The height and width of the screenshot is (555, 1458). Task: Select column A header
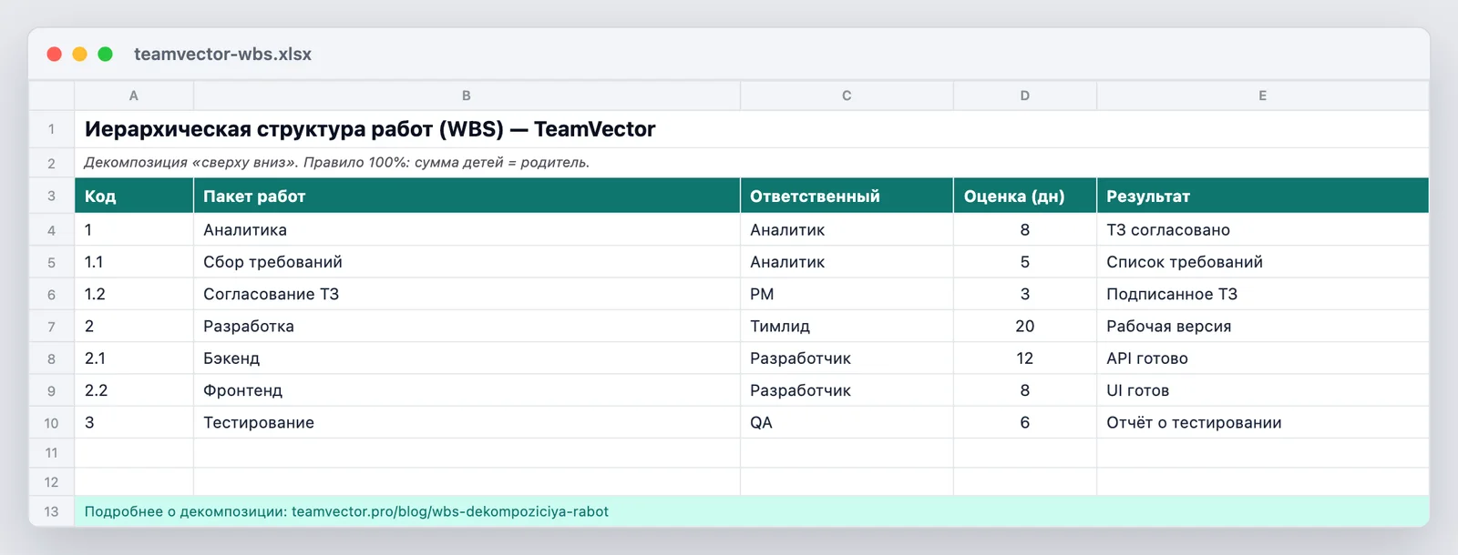(x=134, y=96)
